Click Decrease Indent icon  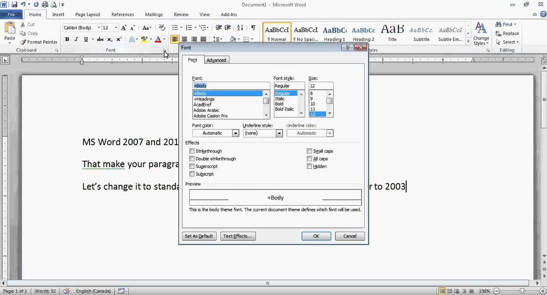[x=218, y=28]
